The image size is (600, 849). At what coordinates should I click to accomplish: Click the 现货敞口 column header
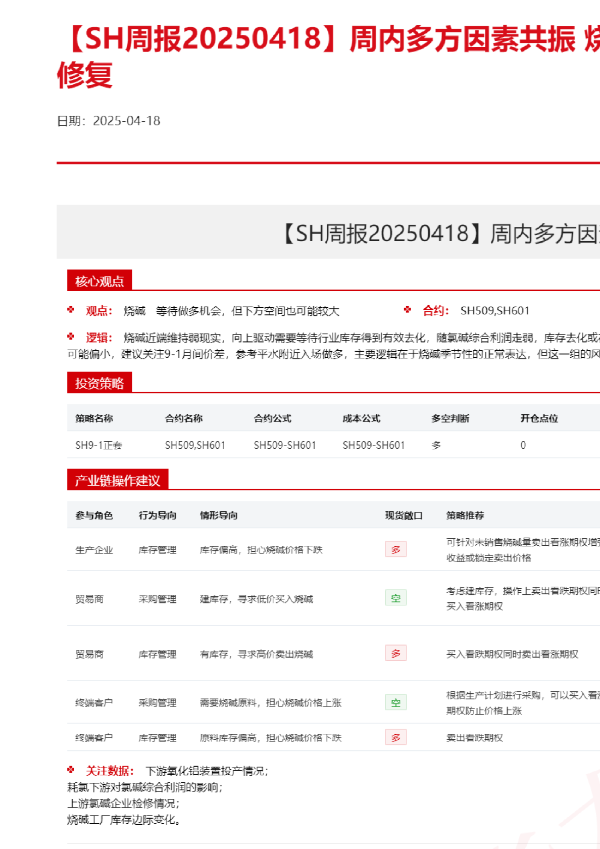click(x=404, y=515)
